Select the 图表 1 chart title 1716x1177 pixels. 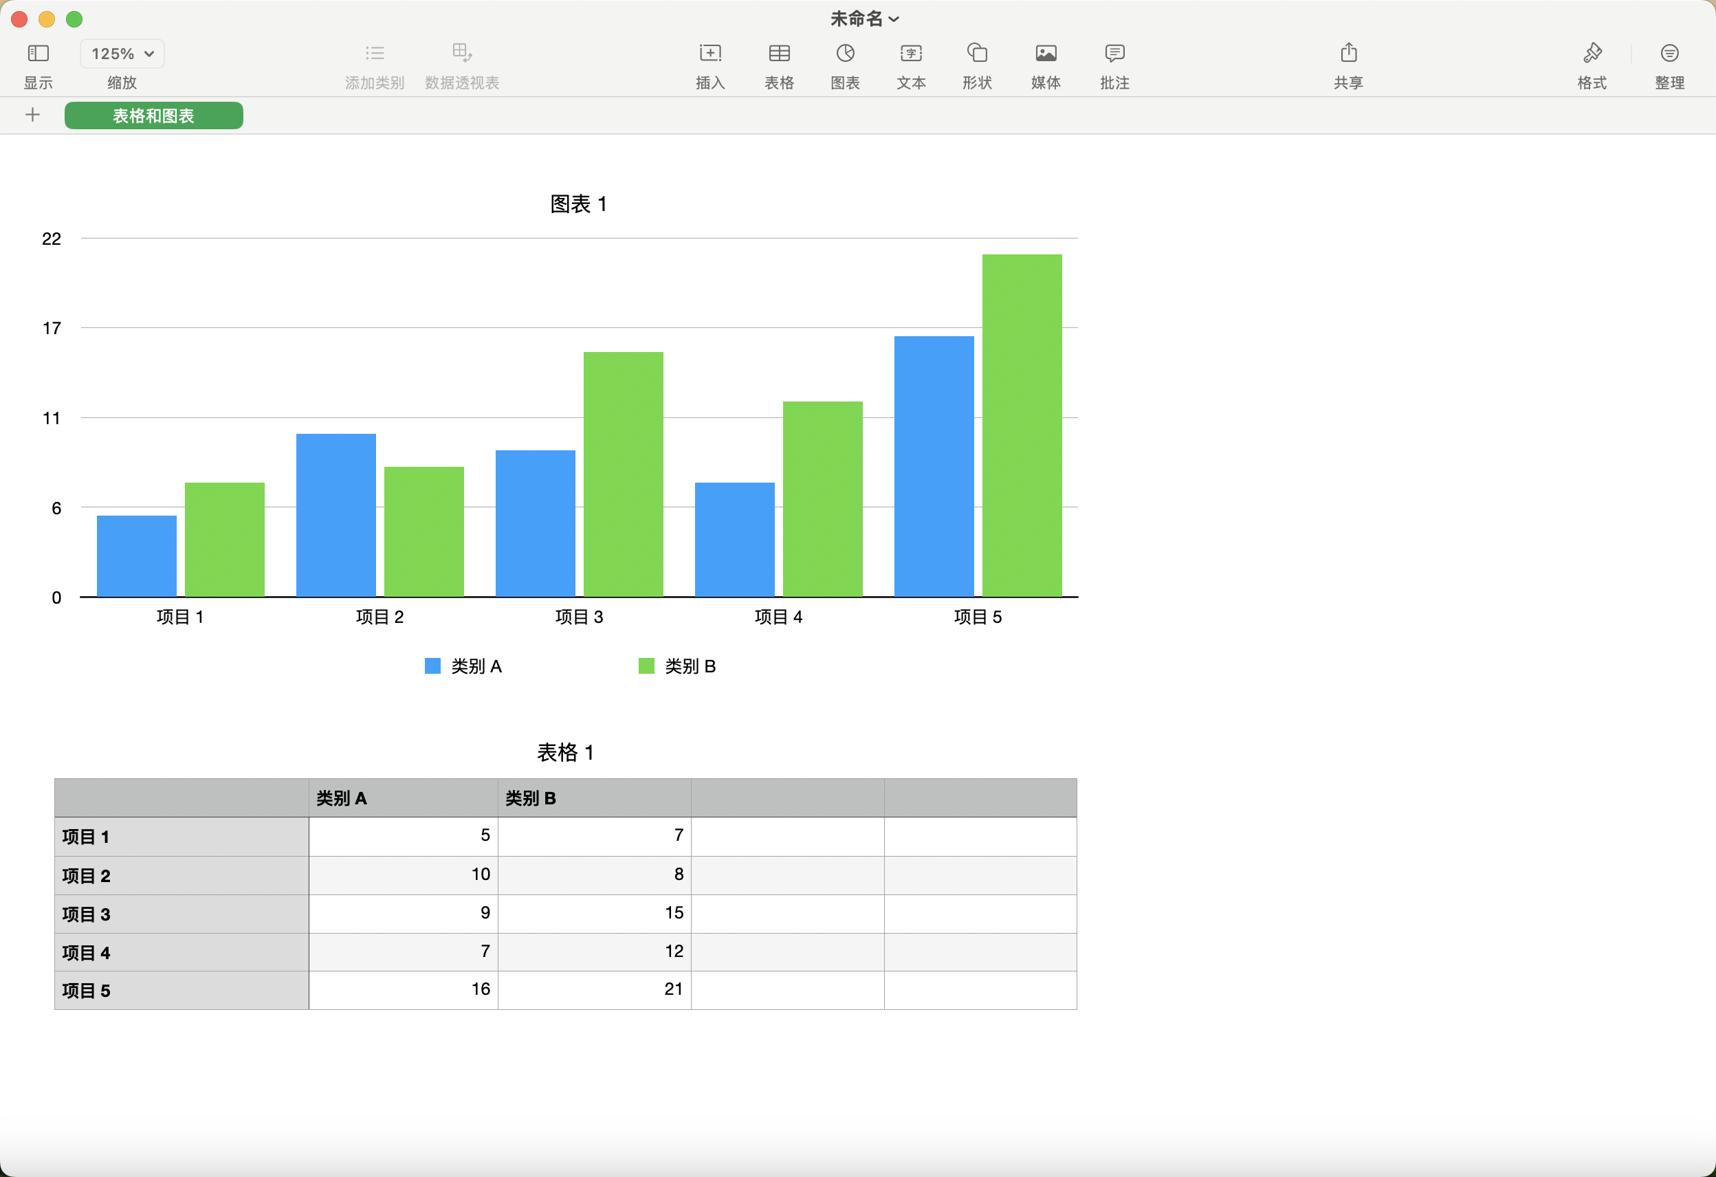point(578,203)
